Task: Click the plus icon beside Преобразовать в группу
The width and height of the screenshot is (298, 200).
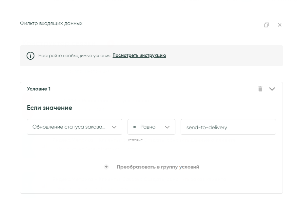Action: coord(106,167)
